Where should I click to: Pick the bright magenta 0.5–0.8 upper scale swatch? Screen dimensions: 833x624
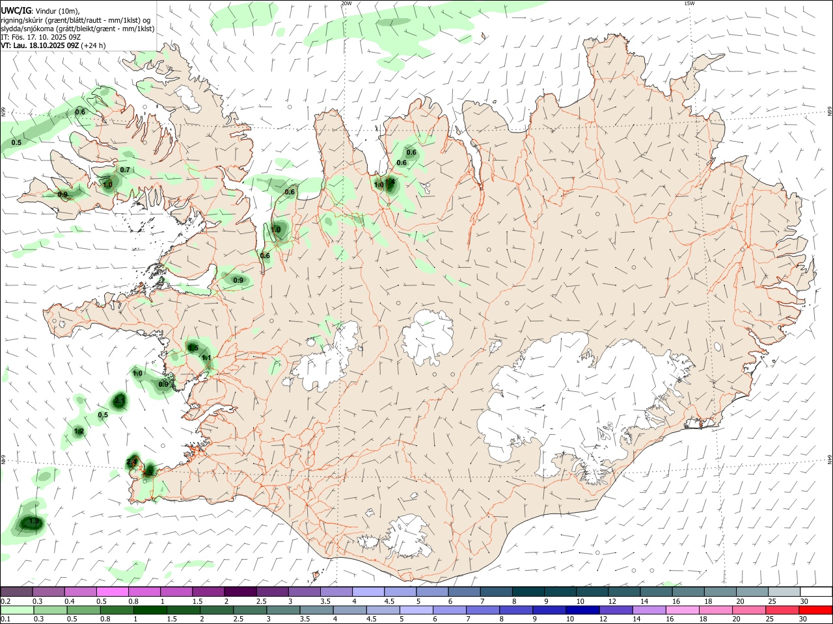[113, 591]
